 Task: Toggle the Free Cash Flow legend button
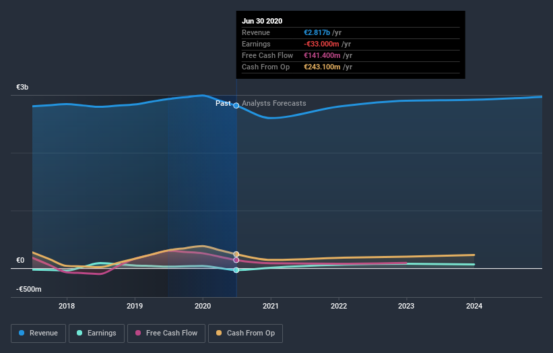pyautogui.click(x=166, y=333)
